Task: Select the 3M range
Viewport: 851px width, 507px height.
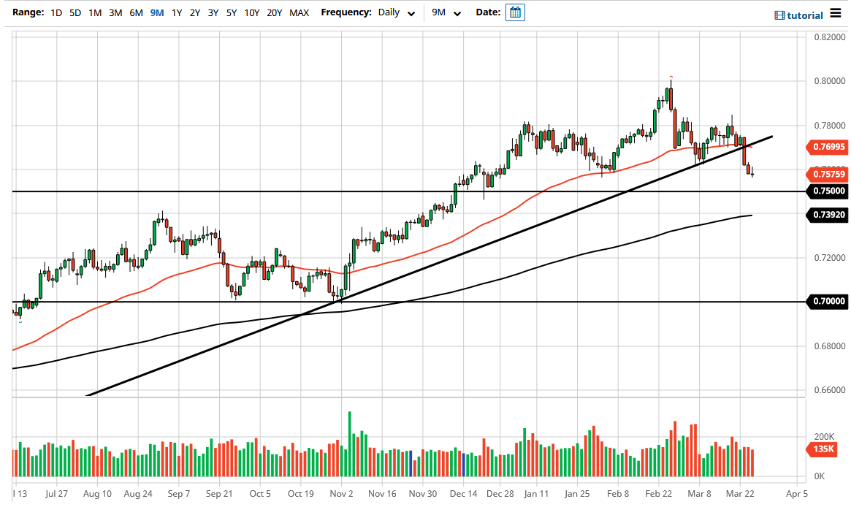Action: click(114, 12)
